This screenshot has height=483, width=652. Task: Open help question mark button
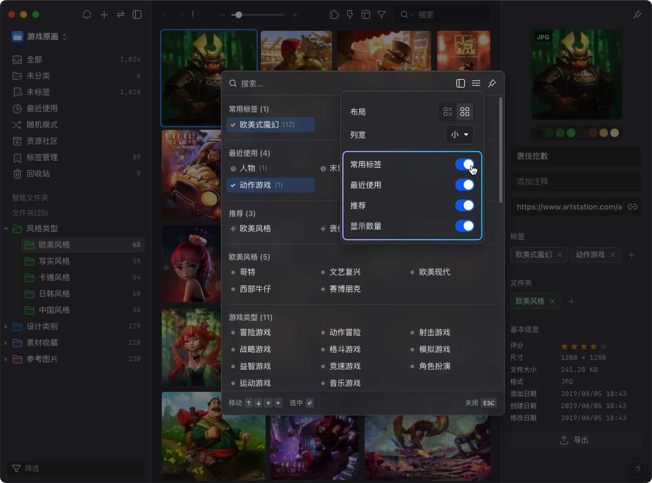[638, 469]
